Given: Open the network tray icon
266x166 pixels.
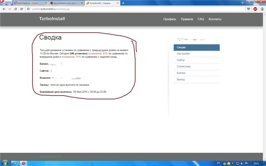Looking at the screenshot, I should tap(238, 163).
